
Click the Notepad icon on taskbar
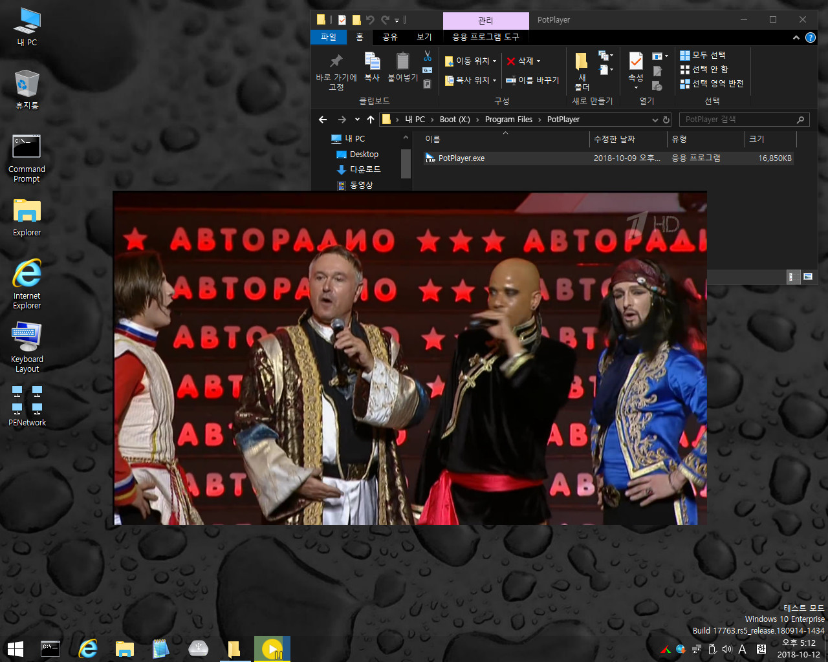160,648
